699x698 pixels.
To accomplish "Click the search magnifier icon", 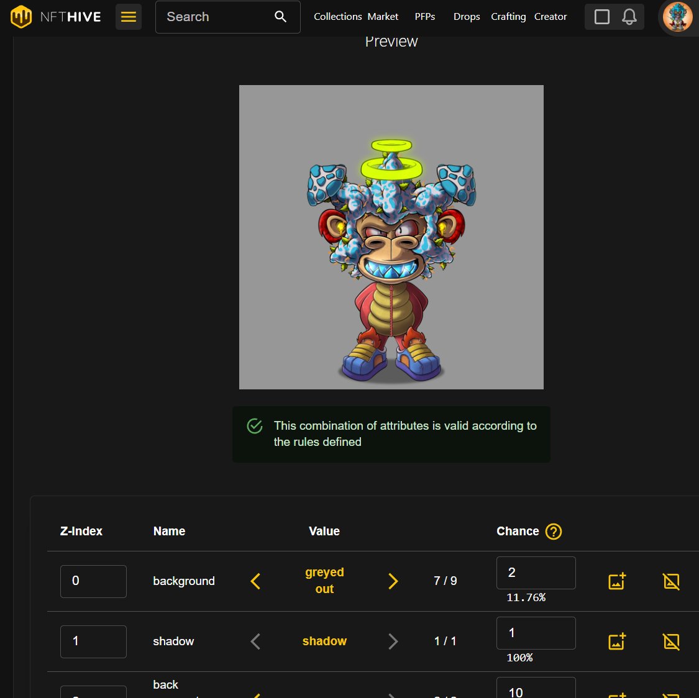I will tap(280, 17).
